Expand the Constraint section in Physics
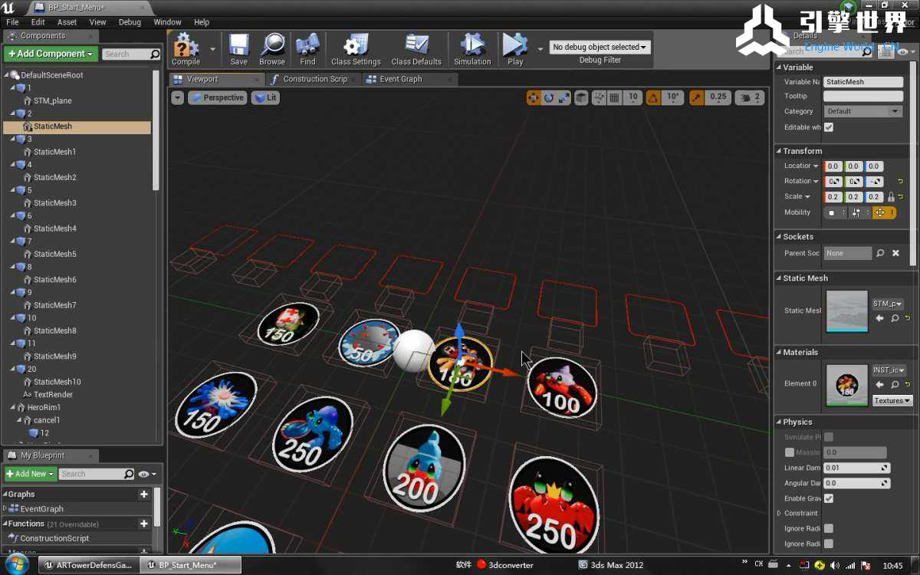The image size is (920, 575). (780, 513)
